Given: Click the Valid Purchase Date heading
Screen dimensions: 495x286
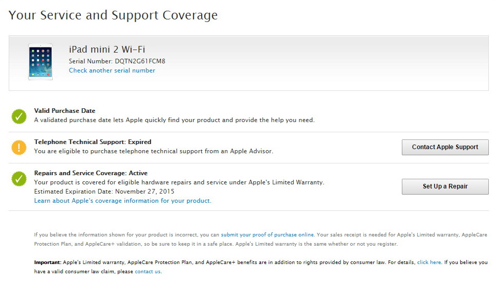Looking at the screenshot, I should point(64,111).
